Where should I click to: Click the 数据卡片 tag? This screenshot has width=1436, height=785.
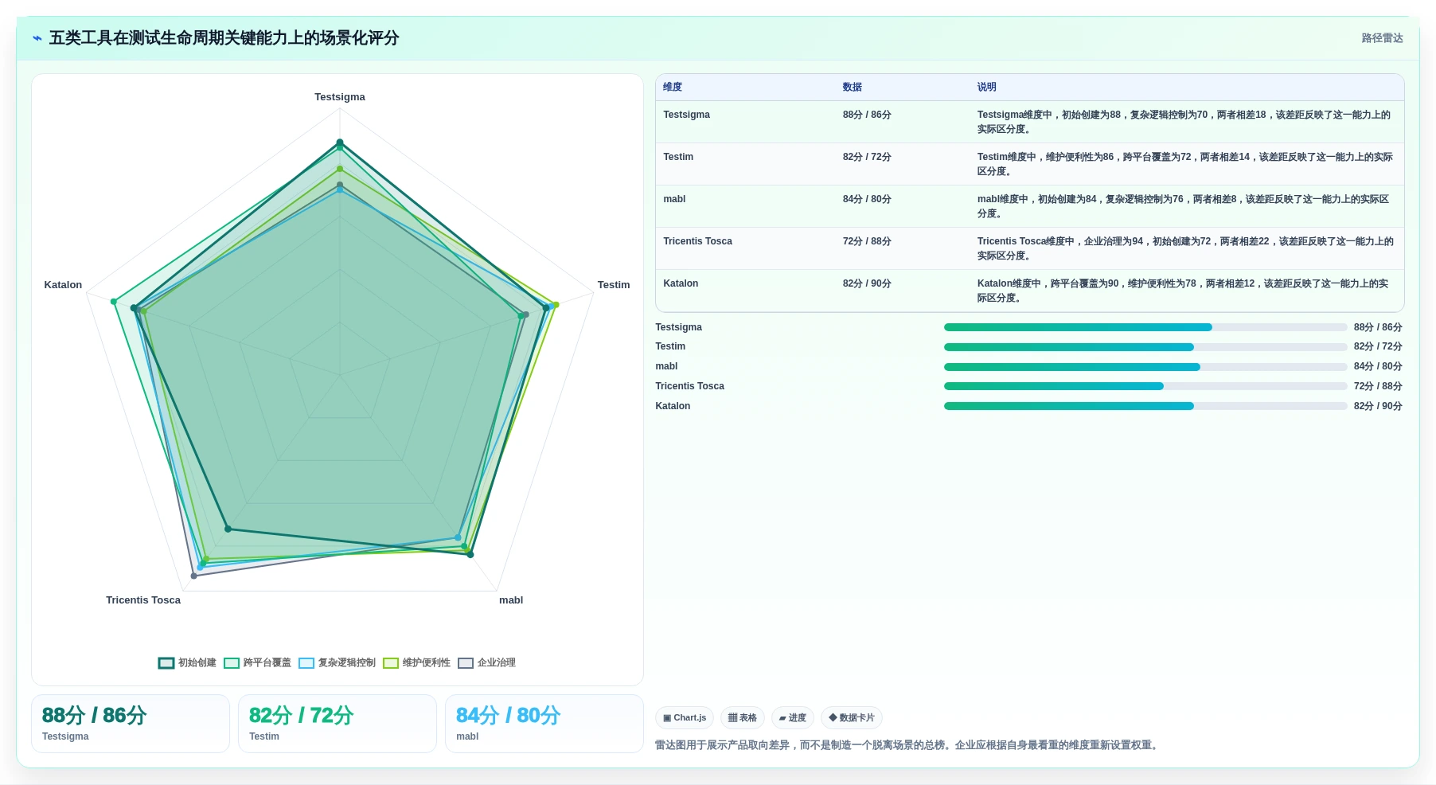(x=851, y=717)
